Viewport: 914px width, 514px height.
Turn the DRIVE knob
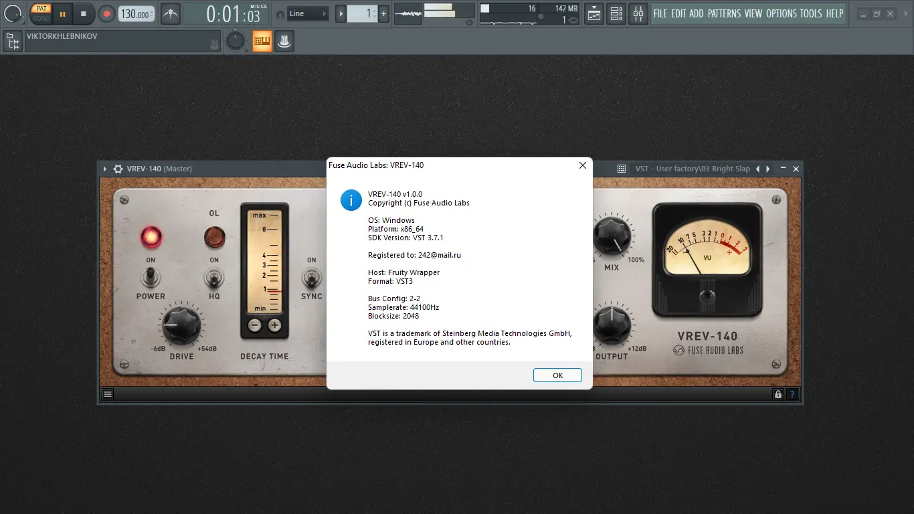tap(181, 324)
